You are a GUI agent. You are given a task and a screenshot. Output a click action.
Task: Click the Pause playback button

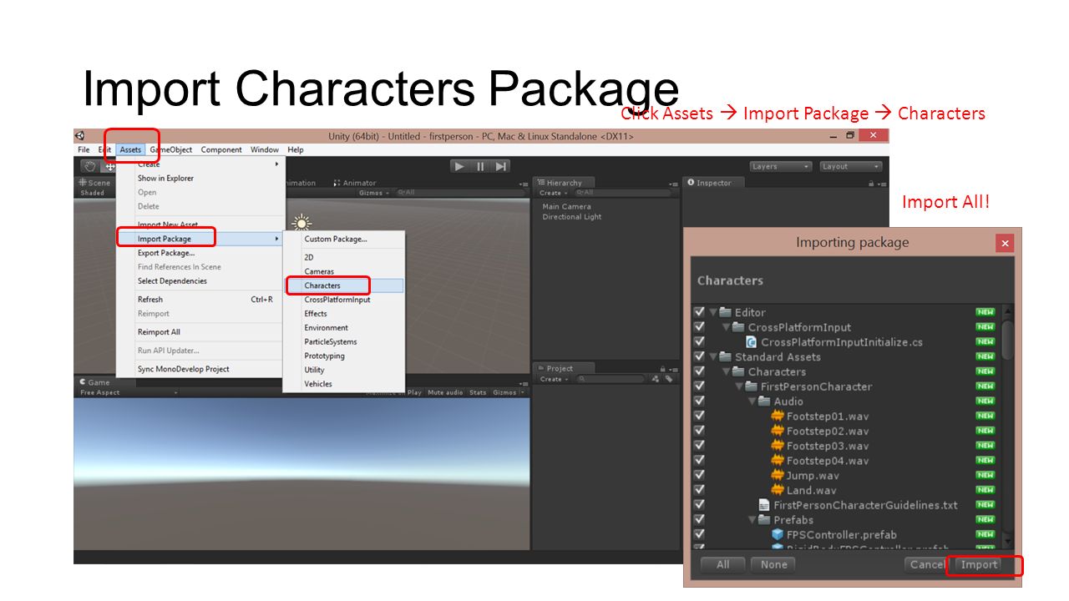click(480, 166)
